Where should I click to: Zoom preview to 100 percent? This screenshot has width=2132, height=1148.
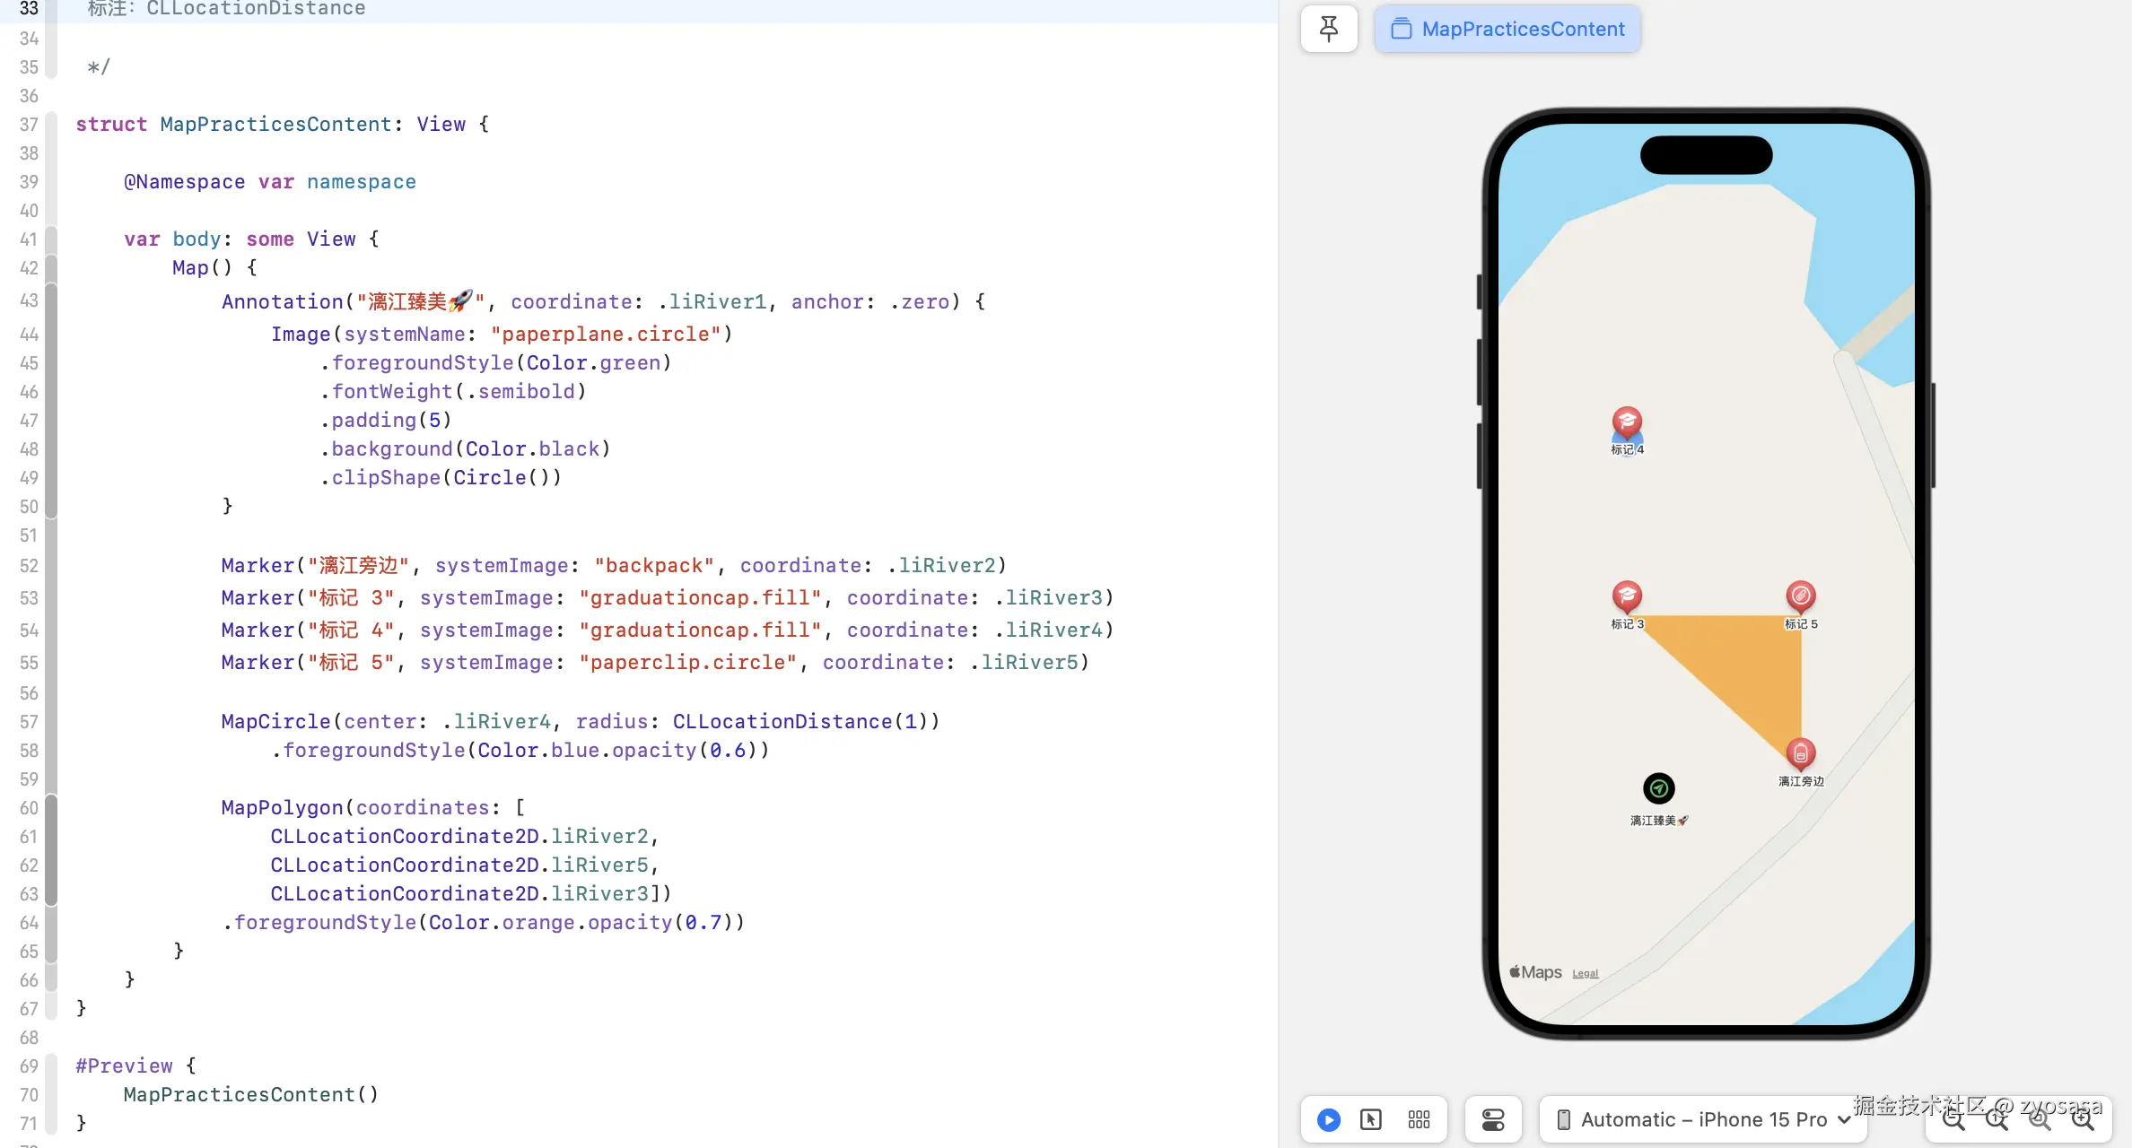pyautogui.click(x=1997, y=1119)
